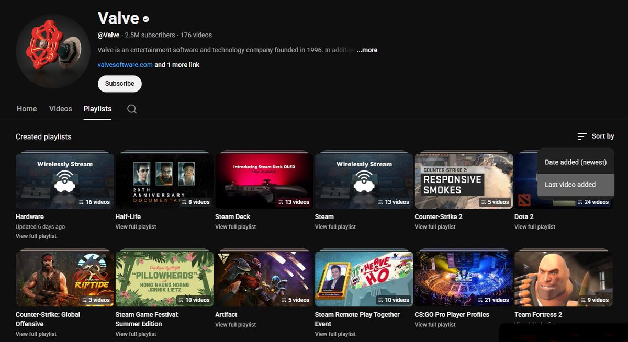This screenshot has height=342, width=628.
Task: Open the Hardware playlist thumbnail
Action: pyautogui.click(x=65, y=181)
